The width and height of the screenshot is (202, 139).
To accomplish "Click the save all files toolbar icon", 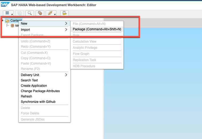I will click(20, 13).
